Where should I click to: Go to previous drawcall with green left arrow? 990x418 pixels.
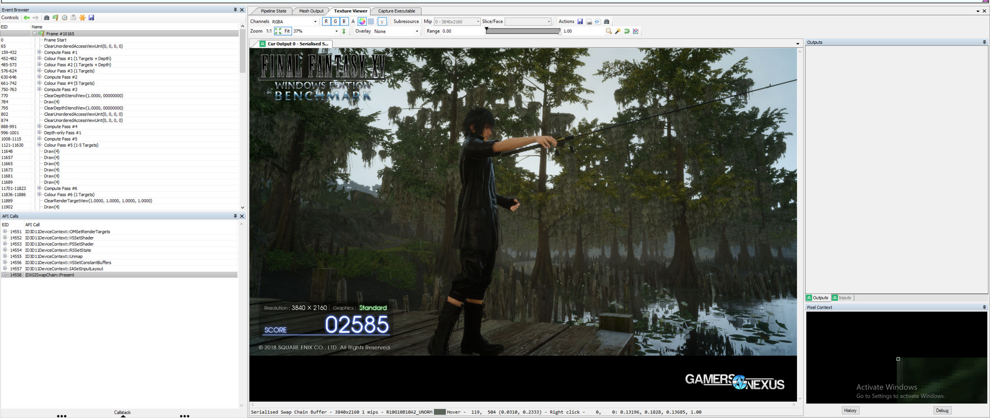point(27,18)
